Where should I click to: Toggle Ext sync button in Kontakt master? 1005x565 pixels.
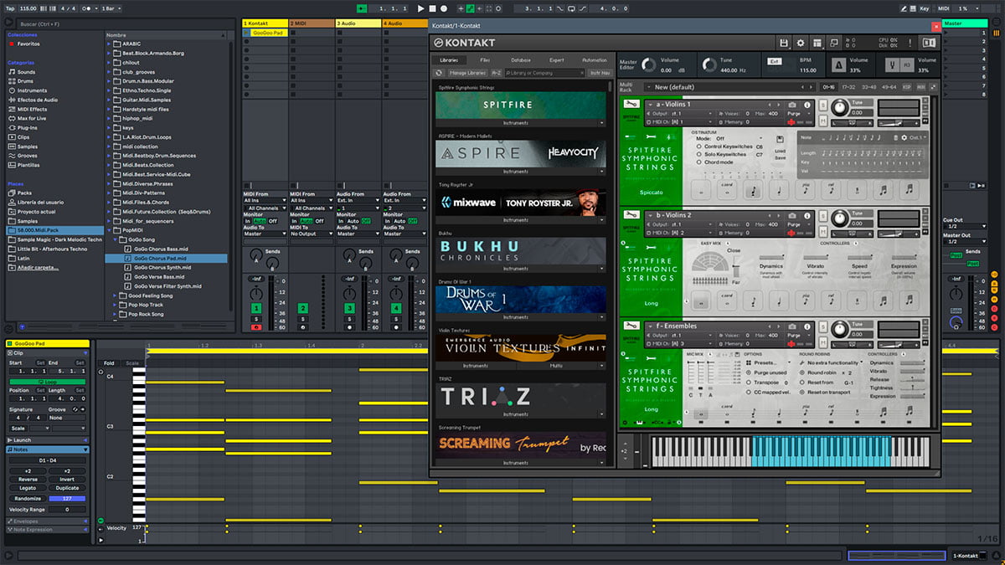tap(775, 61)
